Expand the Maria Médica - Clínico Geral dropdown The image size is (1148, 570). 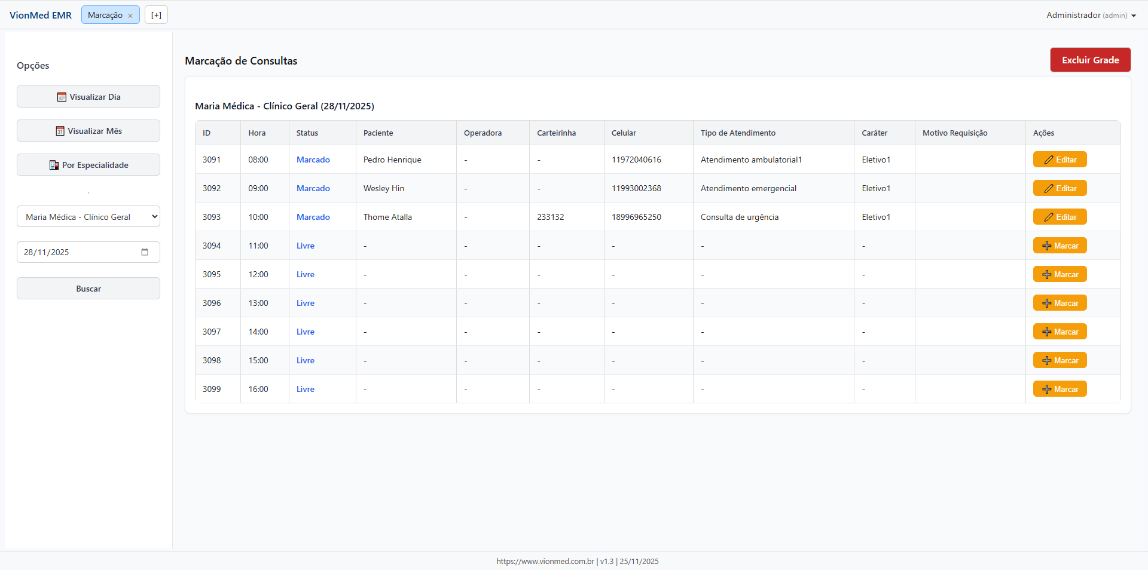click(88, 217)
